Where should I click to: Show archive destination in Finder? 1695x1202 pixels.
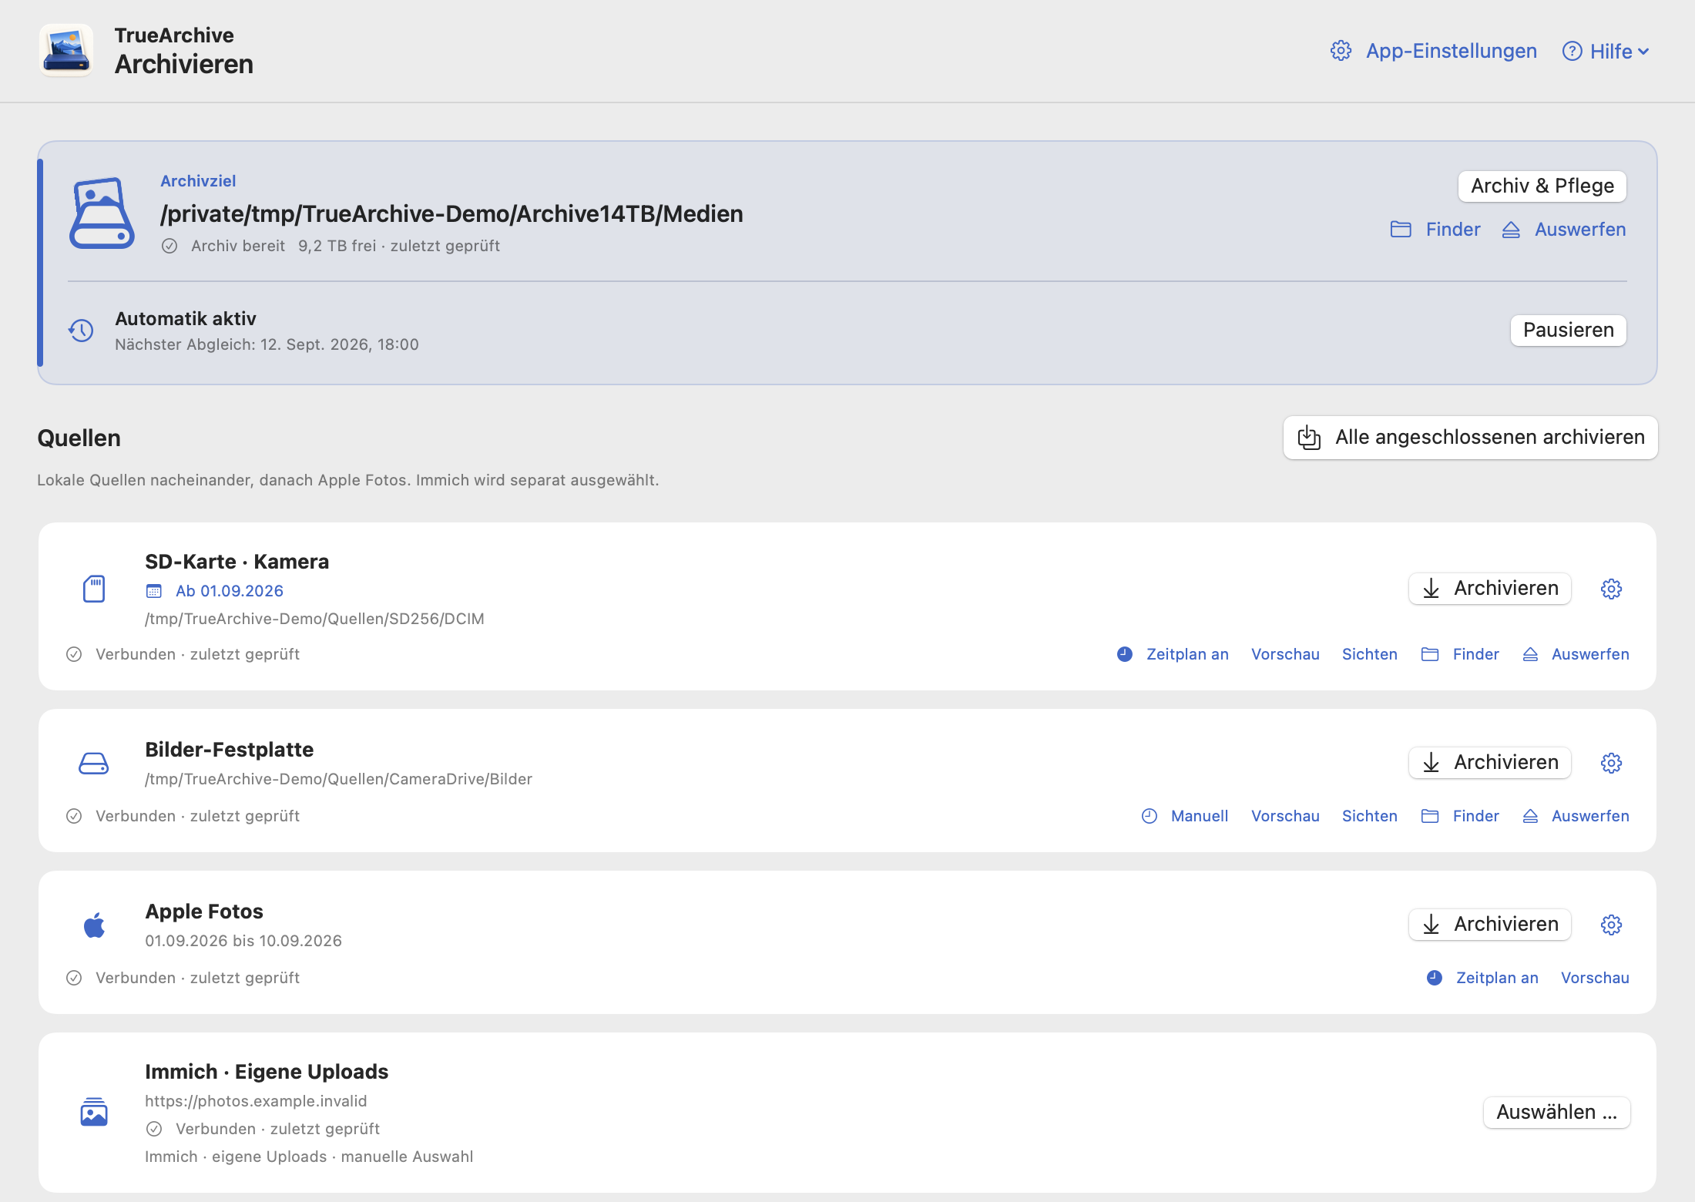point(1435,230)
